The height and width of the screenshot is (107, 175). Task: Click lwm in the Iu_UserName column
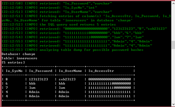(x=62, y=88)
